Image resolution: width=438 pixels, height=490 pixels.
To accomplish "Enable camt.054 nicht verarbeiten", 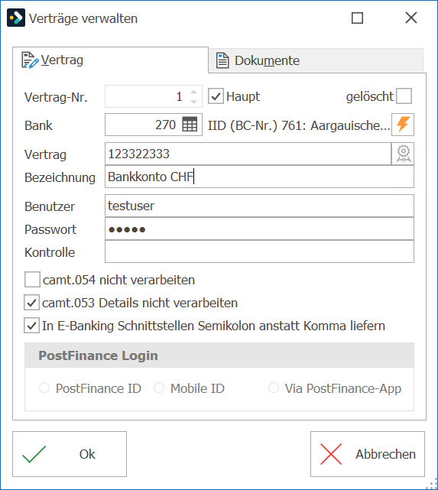I will pyautogui.click(x=32, y=279).
